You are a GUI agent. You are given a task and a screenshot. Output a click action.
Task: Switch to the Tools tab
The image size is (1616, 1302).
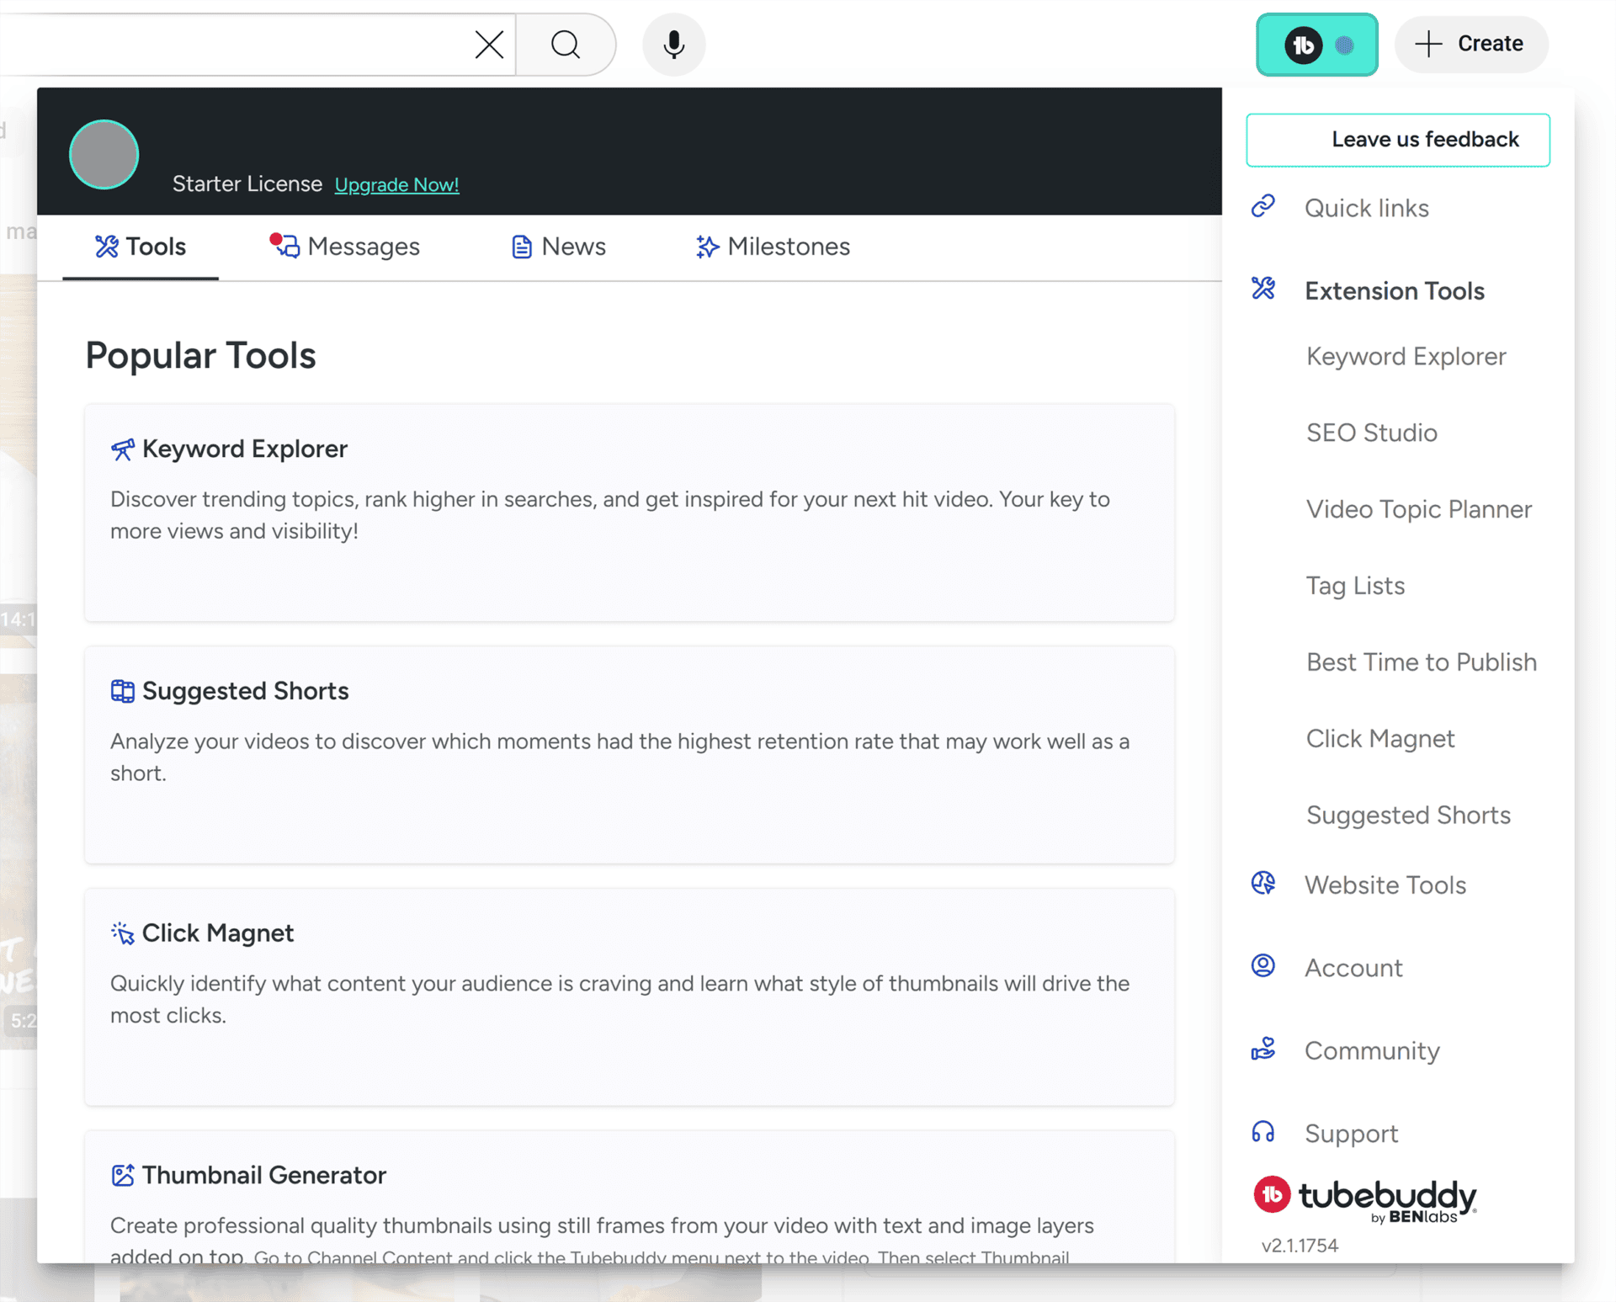coord(141,247)
